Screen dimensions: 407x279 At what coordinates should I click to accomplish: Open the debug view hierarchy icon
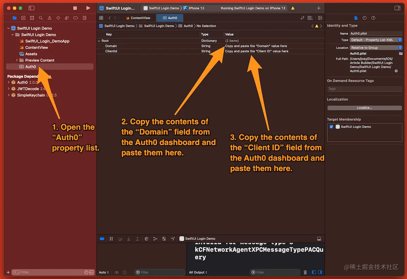[147, 239]
